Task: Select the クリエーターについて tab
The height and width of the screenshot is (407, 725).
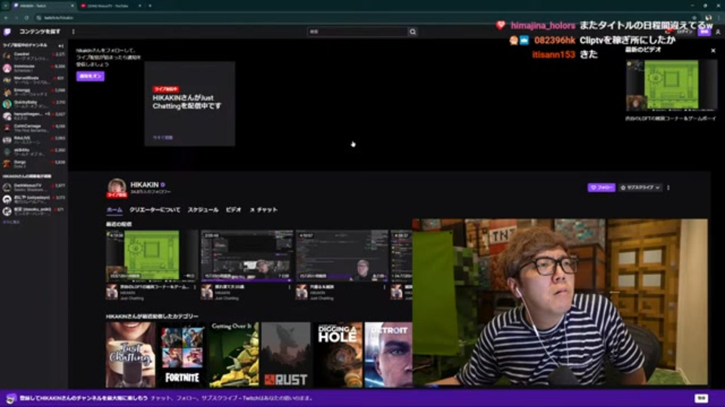Action: pos(155,210)
